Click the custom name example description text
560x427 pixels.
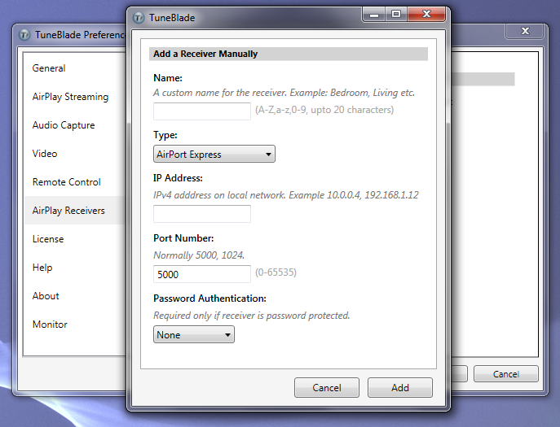coord(284,93)
